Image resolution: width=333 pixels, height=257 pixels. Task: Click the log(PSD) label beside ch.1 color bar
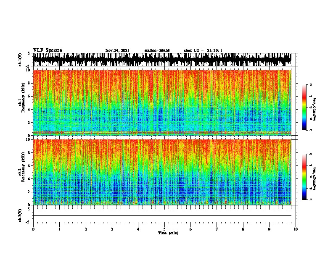click(314, 109)
